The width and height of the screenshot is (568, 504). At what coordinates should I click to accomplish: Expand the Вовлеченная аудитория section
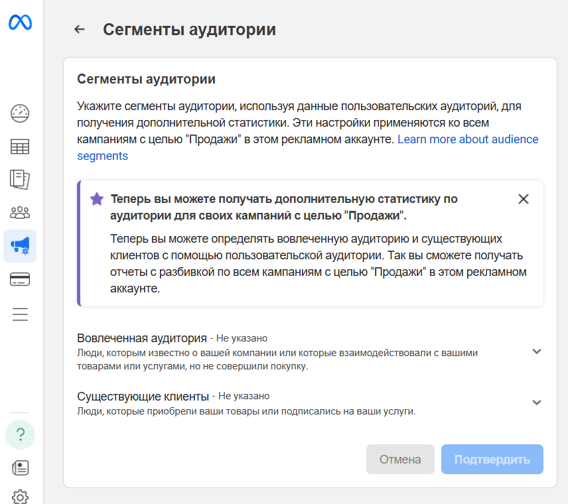pos(537,351)
